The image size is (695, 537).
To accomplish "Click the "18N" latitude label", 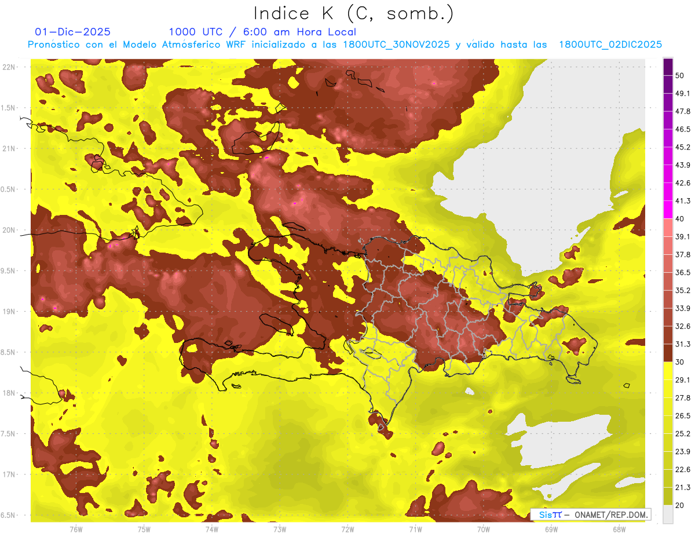I will [x=9, y=393].
